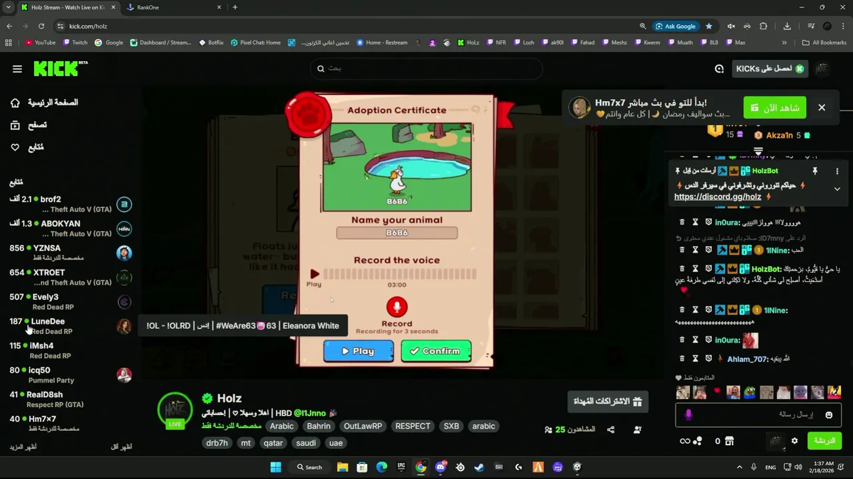Viewport: 853px width, 479px height.
Task: Open the Kick hamburger sidebar menu
Action: click(17, 69)
